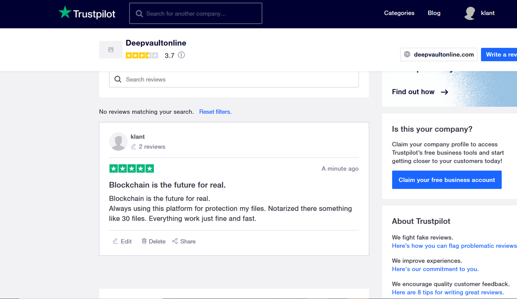The image size is (517, 299).
Task: Click the Delete text on klant's review
Action: coord(157,241)
